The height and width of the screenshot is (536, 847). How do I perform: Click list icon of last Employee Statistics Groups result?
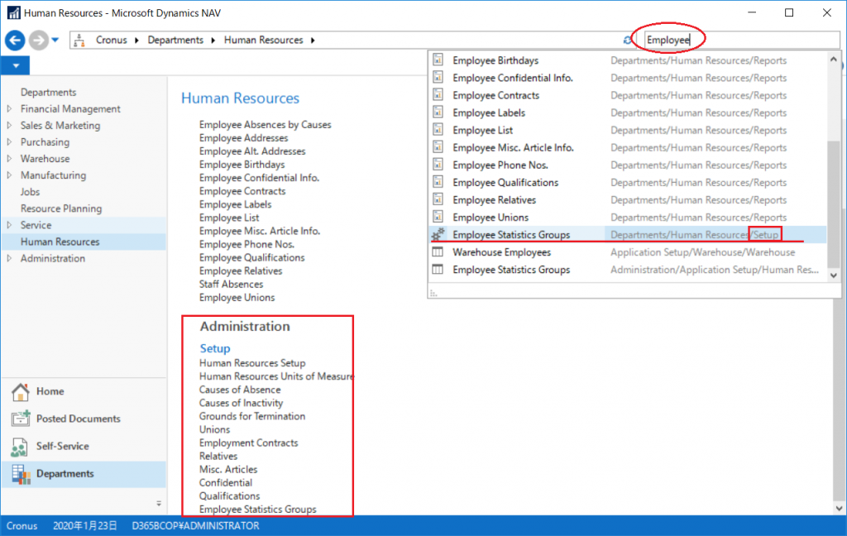coord(438,269)
